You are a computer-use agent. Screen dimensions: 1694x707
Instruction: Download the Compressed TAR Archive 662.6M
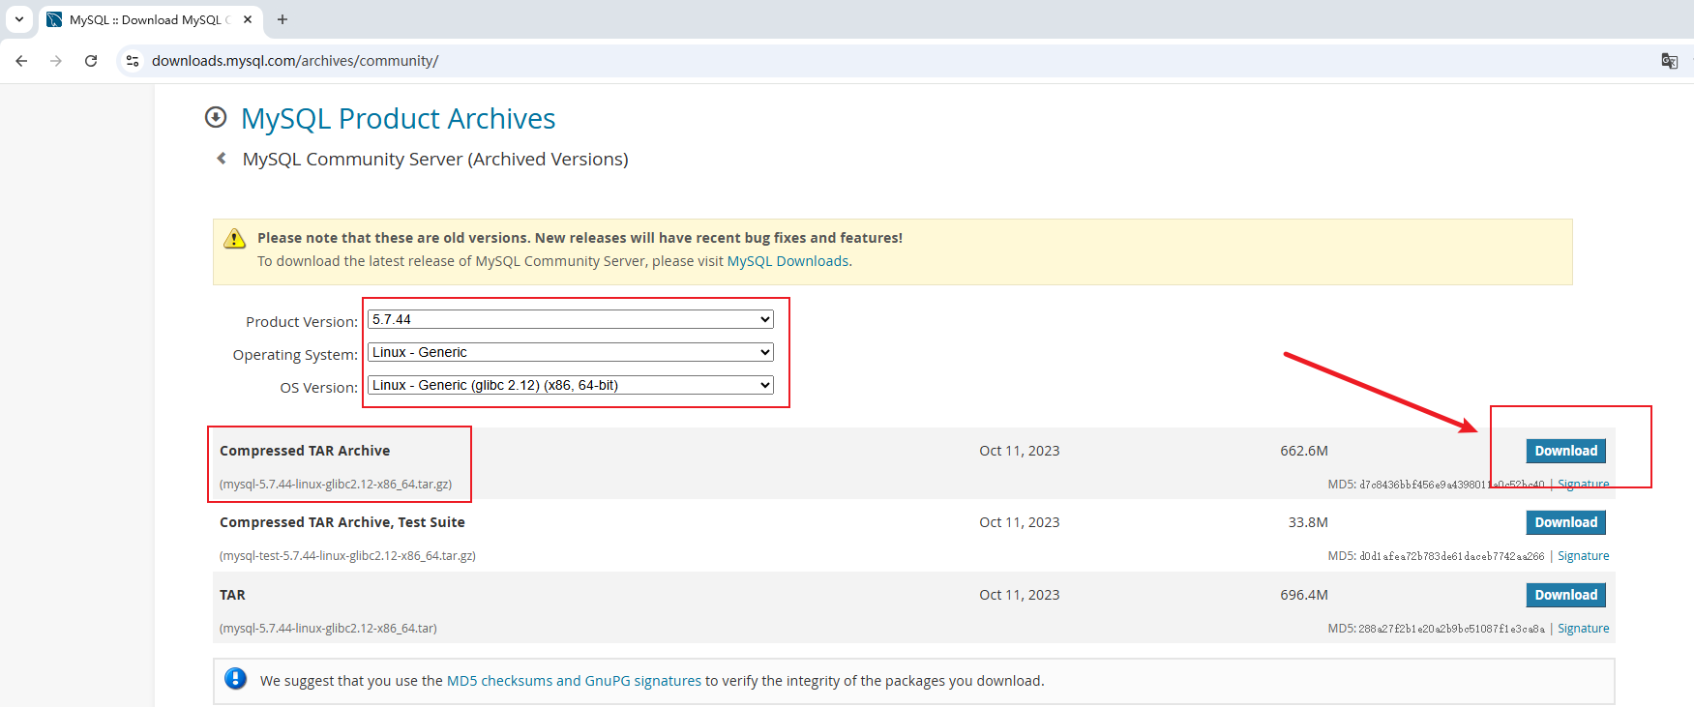click(1565, 451)
